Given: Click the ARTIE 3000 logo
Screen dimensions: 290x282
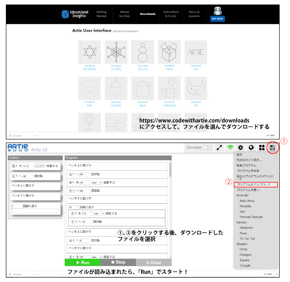Looking at the screenshot, I should (18, 148).
